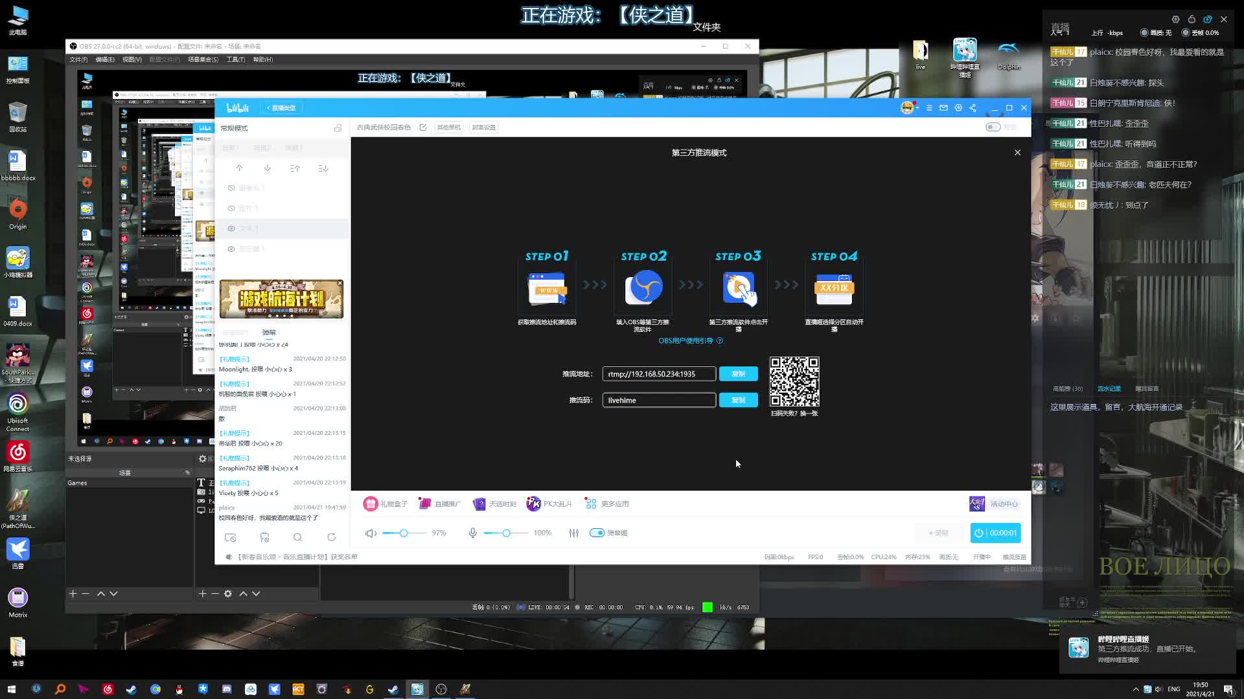The image size is (1244, 699).
Task: Open 直播推广 promotion tool
Action: [x=439, y=504]
